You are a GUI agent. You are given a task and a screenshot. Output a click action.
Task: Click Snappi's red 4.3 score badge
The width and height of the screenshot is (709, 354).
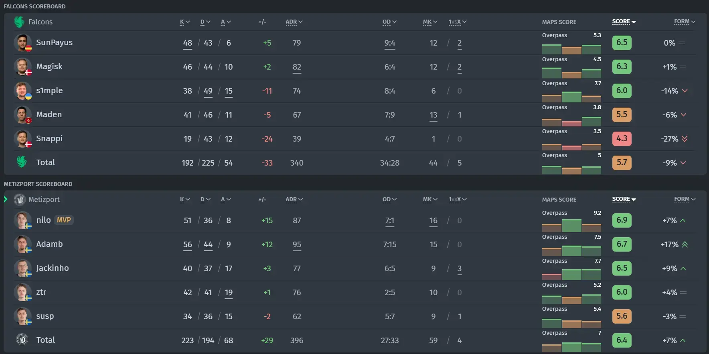click(x=622, y=138)
